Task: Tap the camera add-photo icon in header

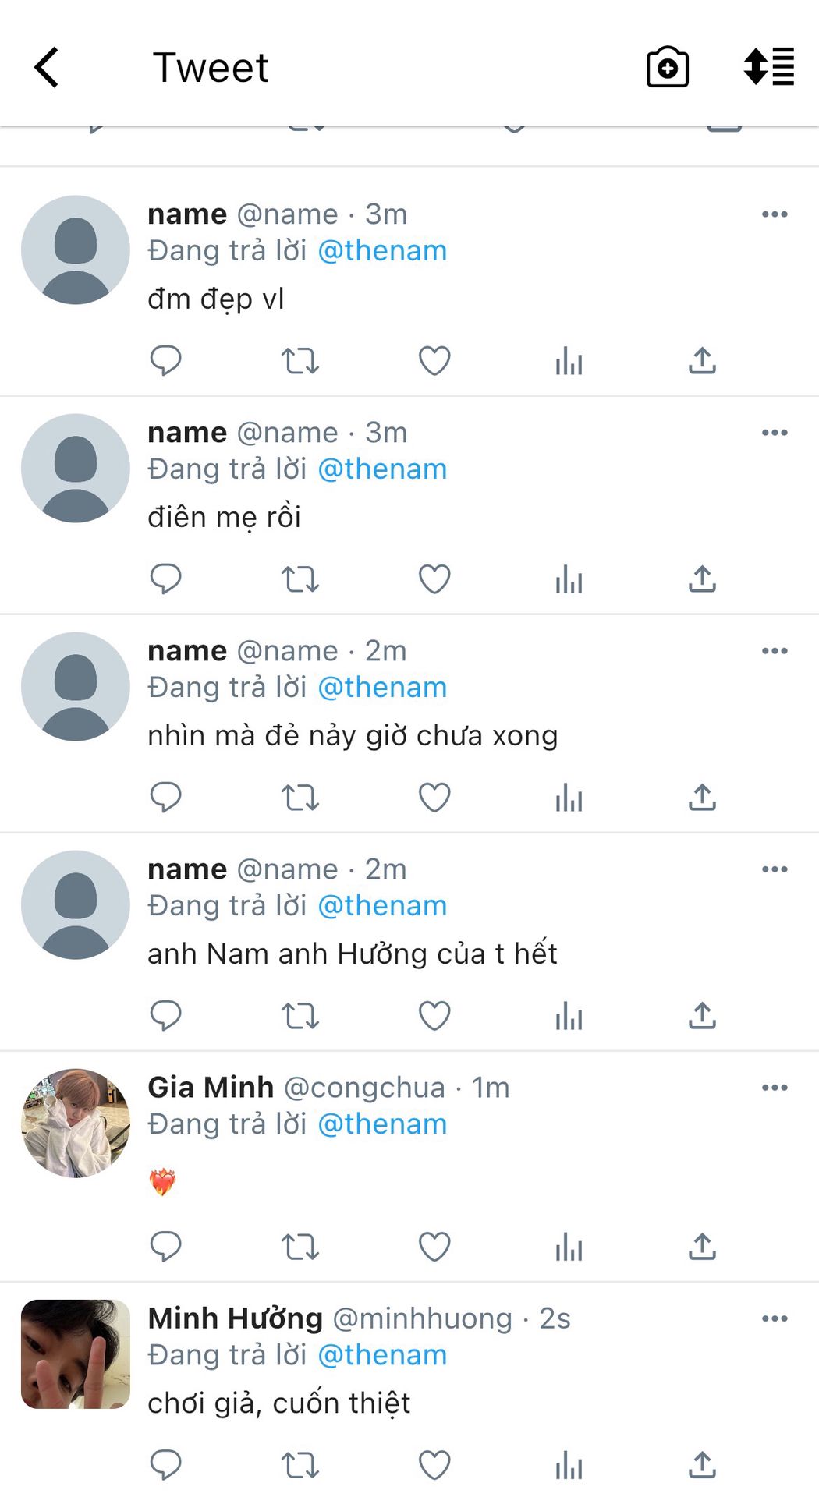Action: (667, 67)
